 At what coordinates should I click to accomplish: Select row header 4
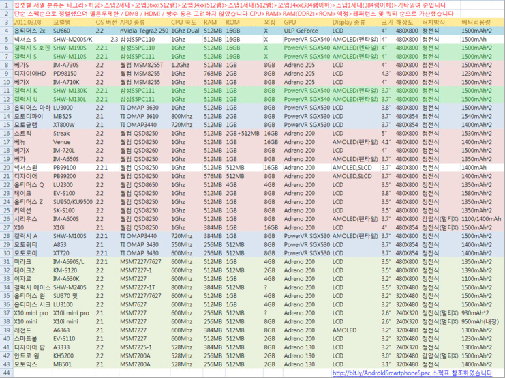pos(6,31)
